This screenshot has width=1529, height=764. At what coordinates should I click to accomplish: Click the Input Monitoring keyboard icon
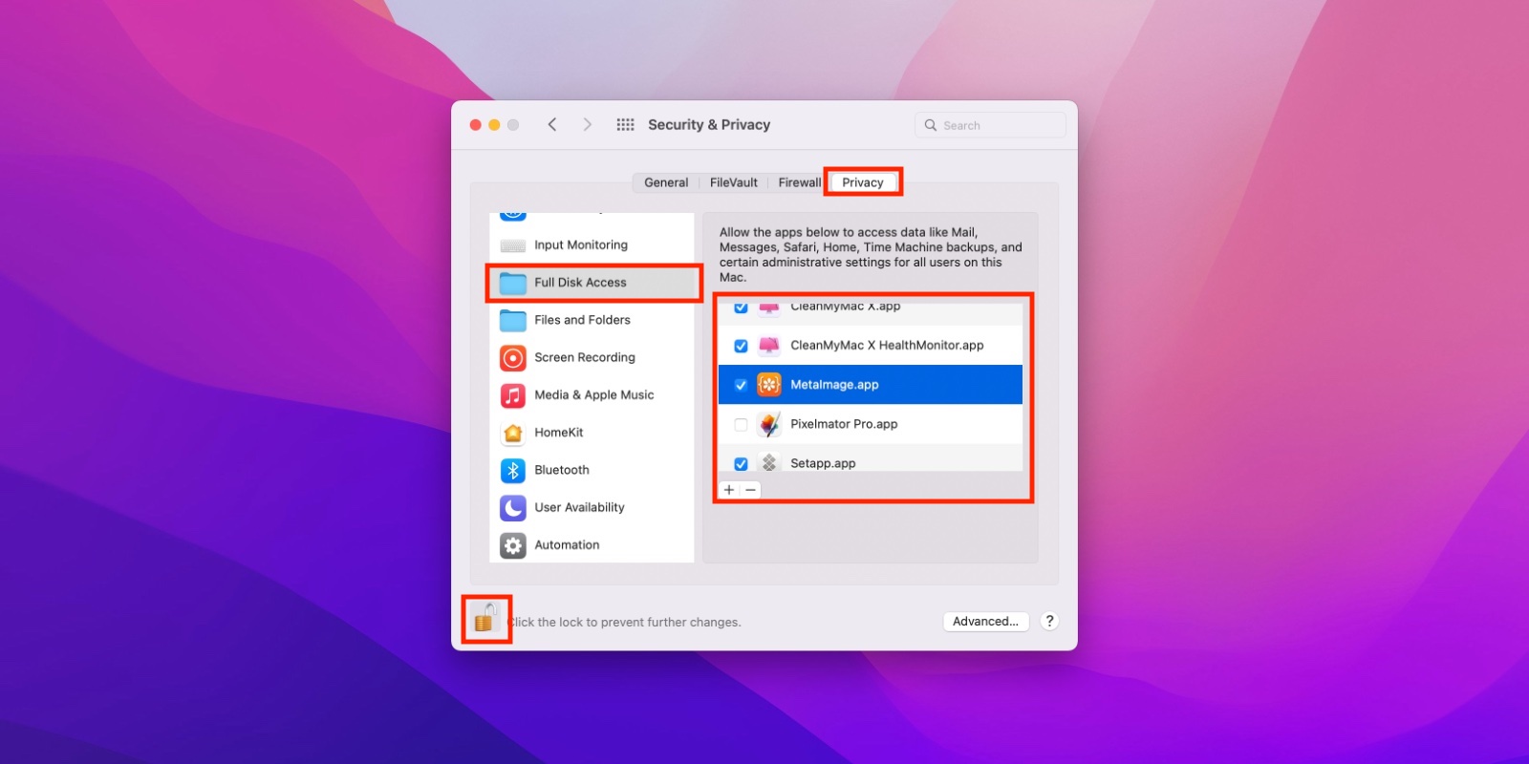pyautogui.click(x=513, y=245)
